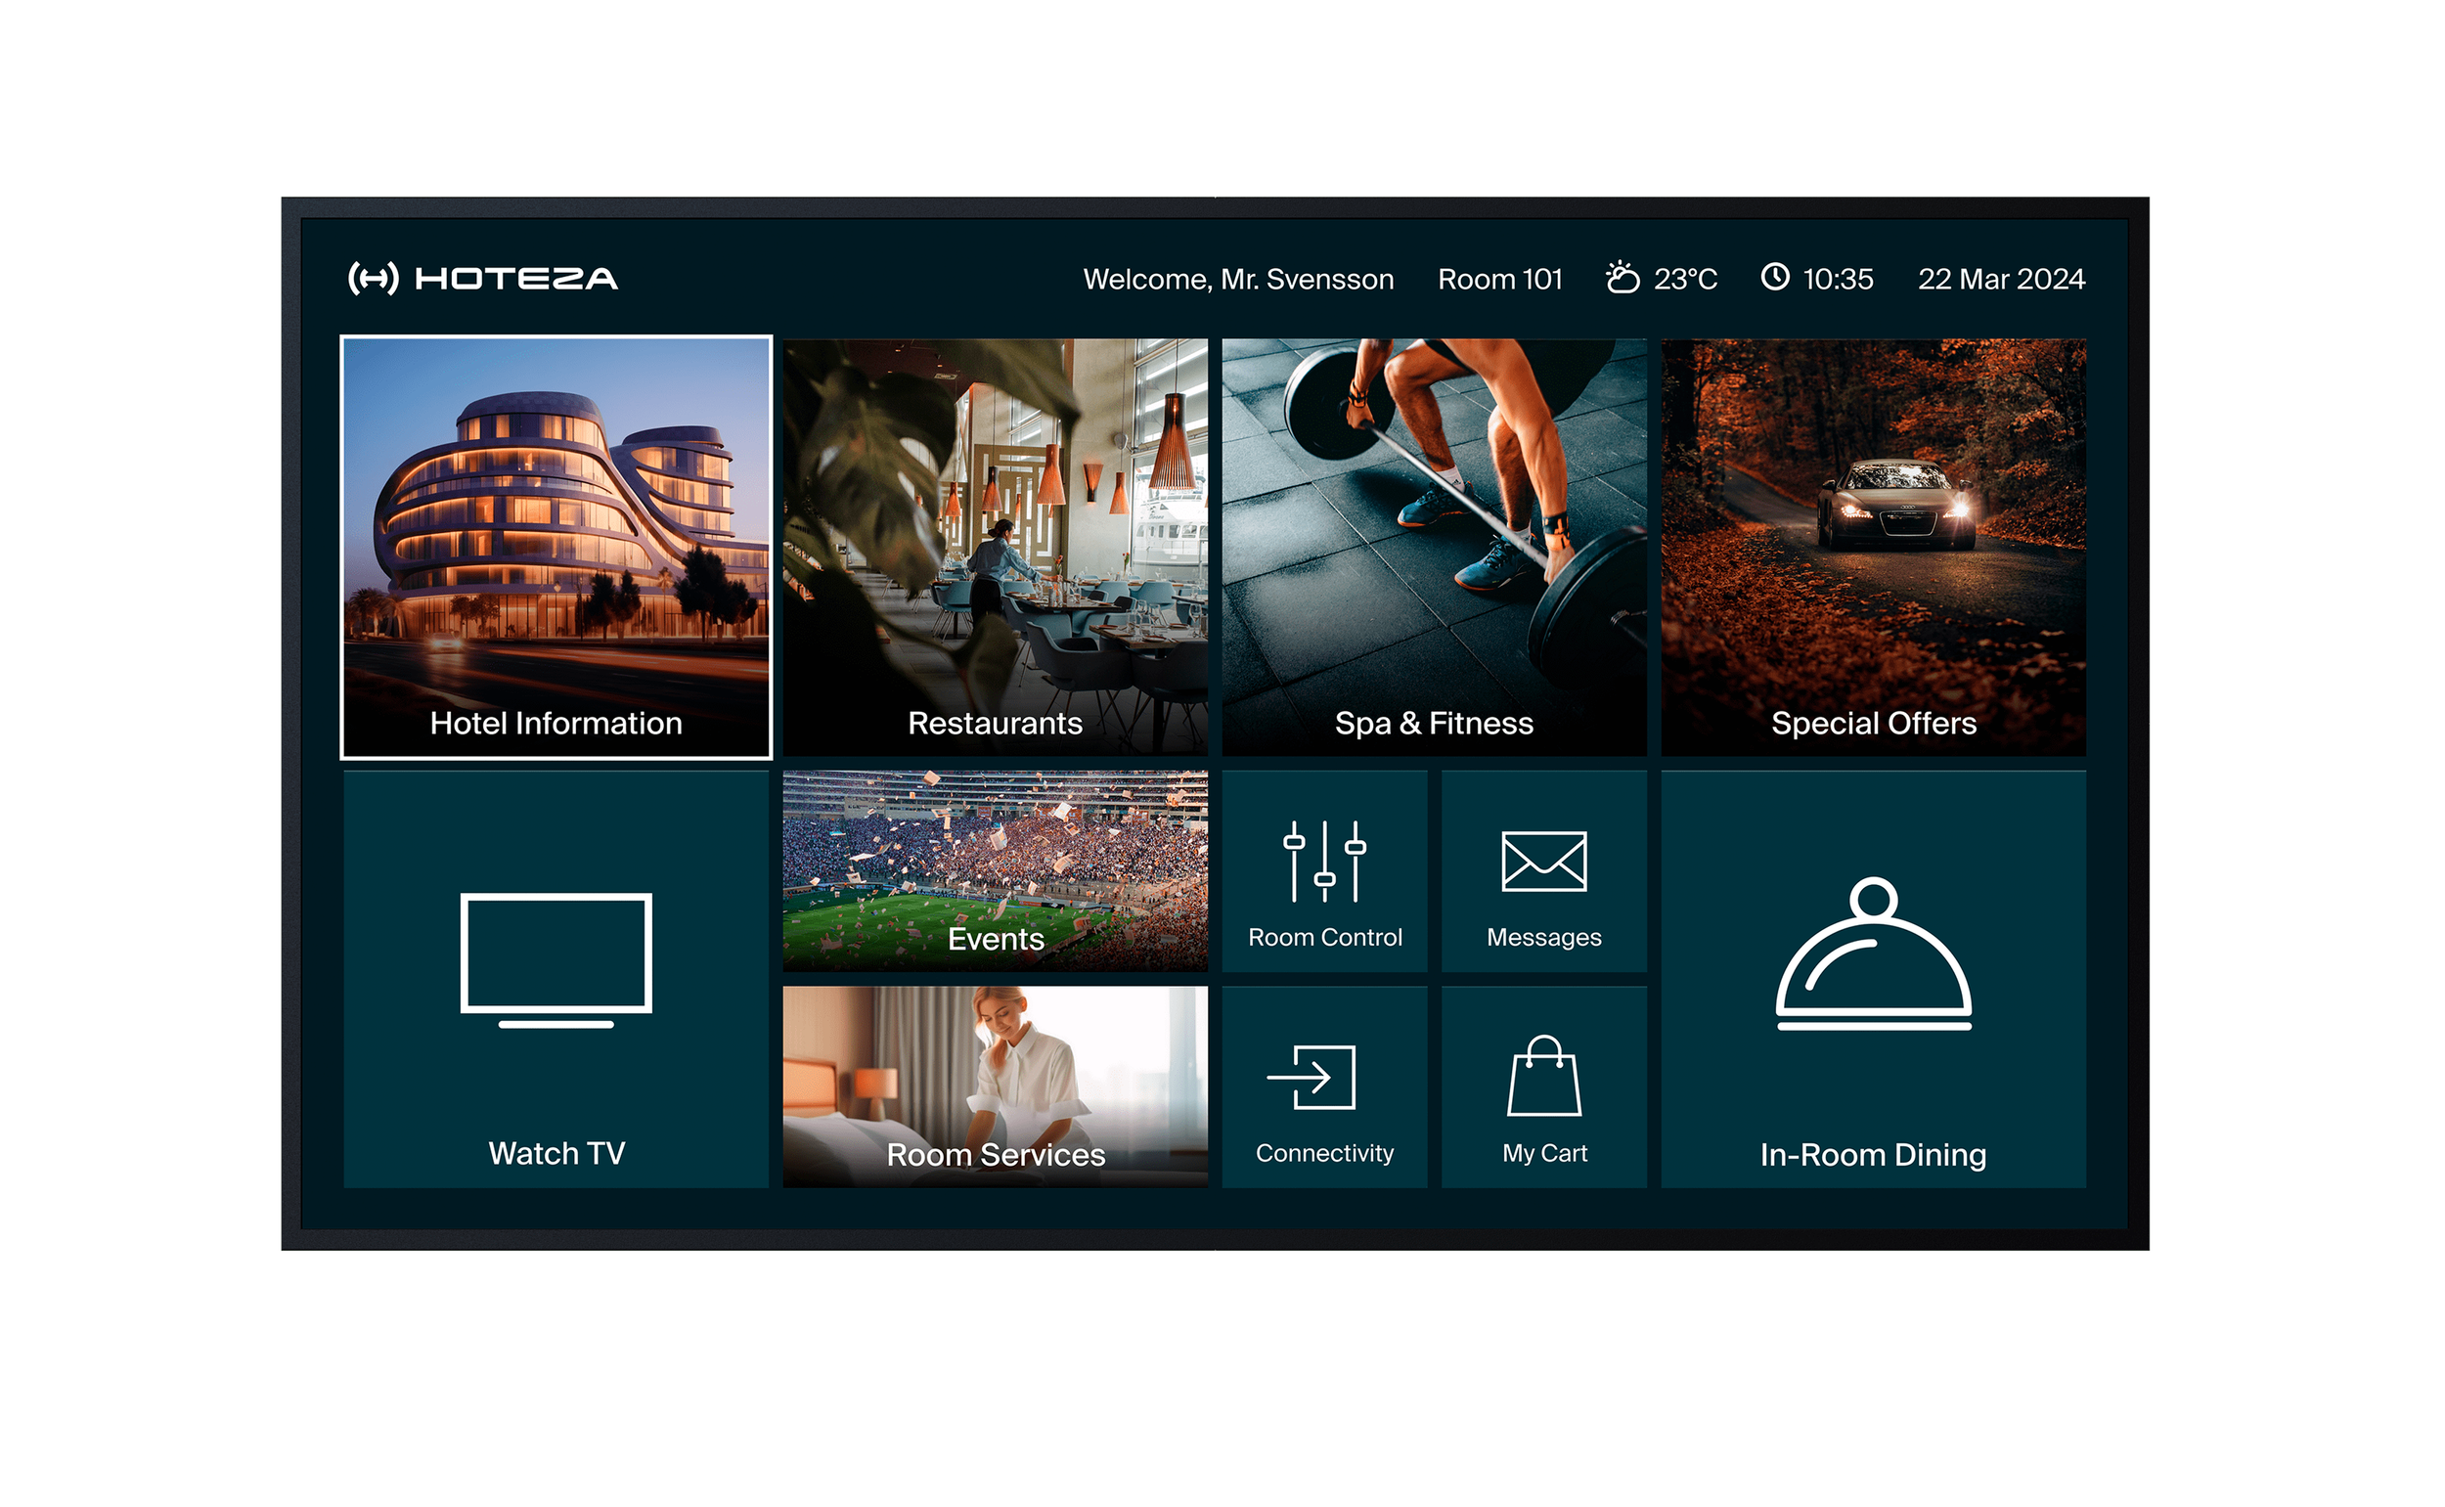Image resolution: width=2445 pixels, height=1507 pixels.
Task: Click the clock icon near 10:35
Action: (x=1775, y=277)
